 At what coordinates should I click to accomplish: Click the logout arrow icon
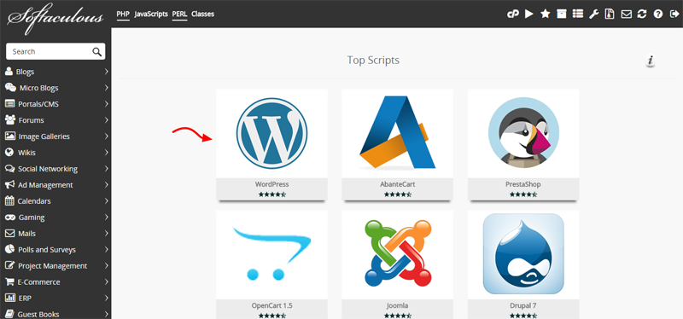tap(674, 14)
